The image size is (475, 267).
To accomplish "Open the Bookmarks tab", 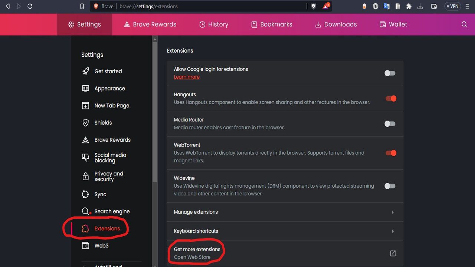I will (x=272, y=24).
